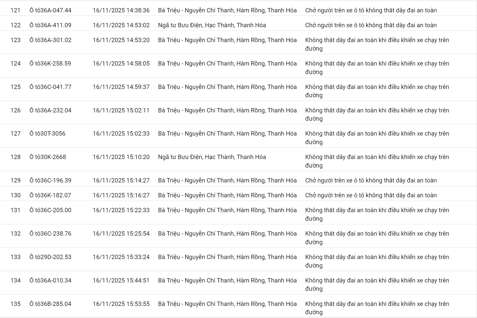The height and width of the screenshot is (318, 477).
Task: Click row number 123
Action: tap(15, 40)
